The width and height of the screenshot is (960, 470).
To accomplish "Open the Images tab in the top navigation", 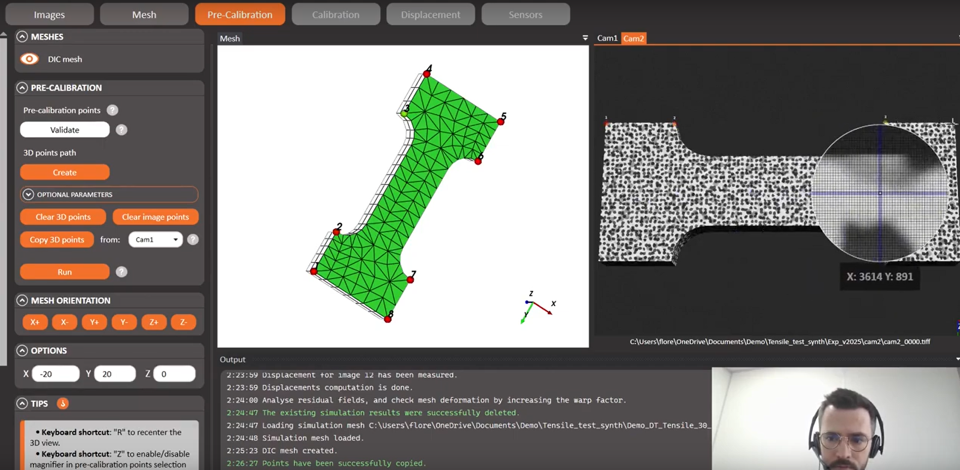I will click(49, 14).
